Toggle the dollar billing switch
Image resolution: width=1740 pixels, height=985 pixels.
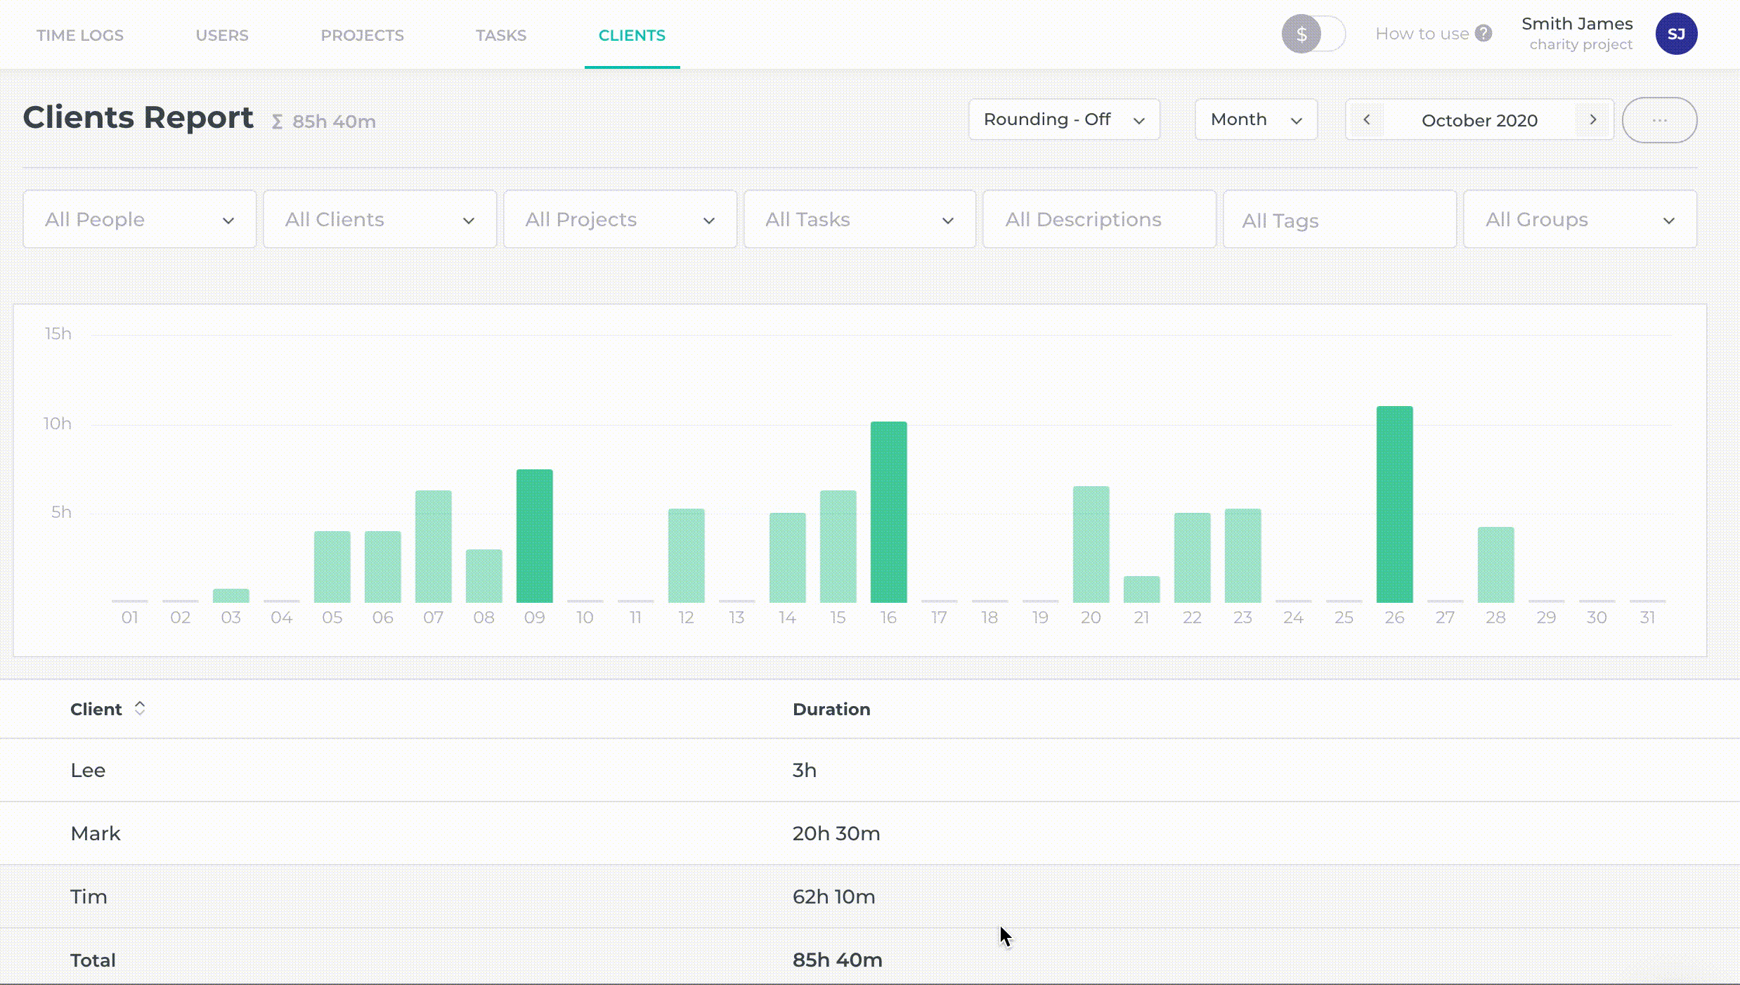pos(1312,34)
